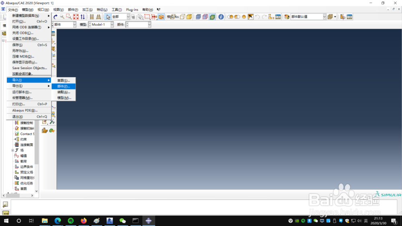The height and width of the screenshot is (226, 402).
Task: Open the Model-1 model dropdown
Action: pos(112,24)
